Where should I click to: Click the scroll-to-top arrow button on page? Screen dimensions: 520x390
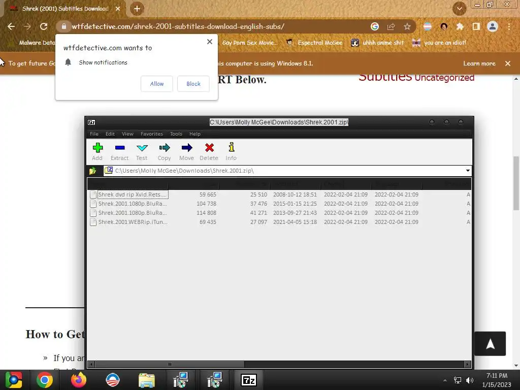click(490, 344)
